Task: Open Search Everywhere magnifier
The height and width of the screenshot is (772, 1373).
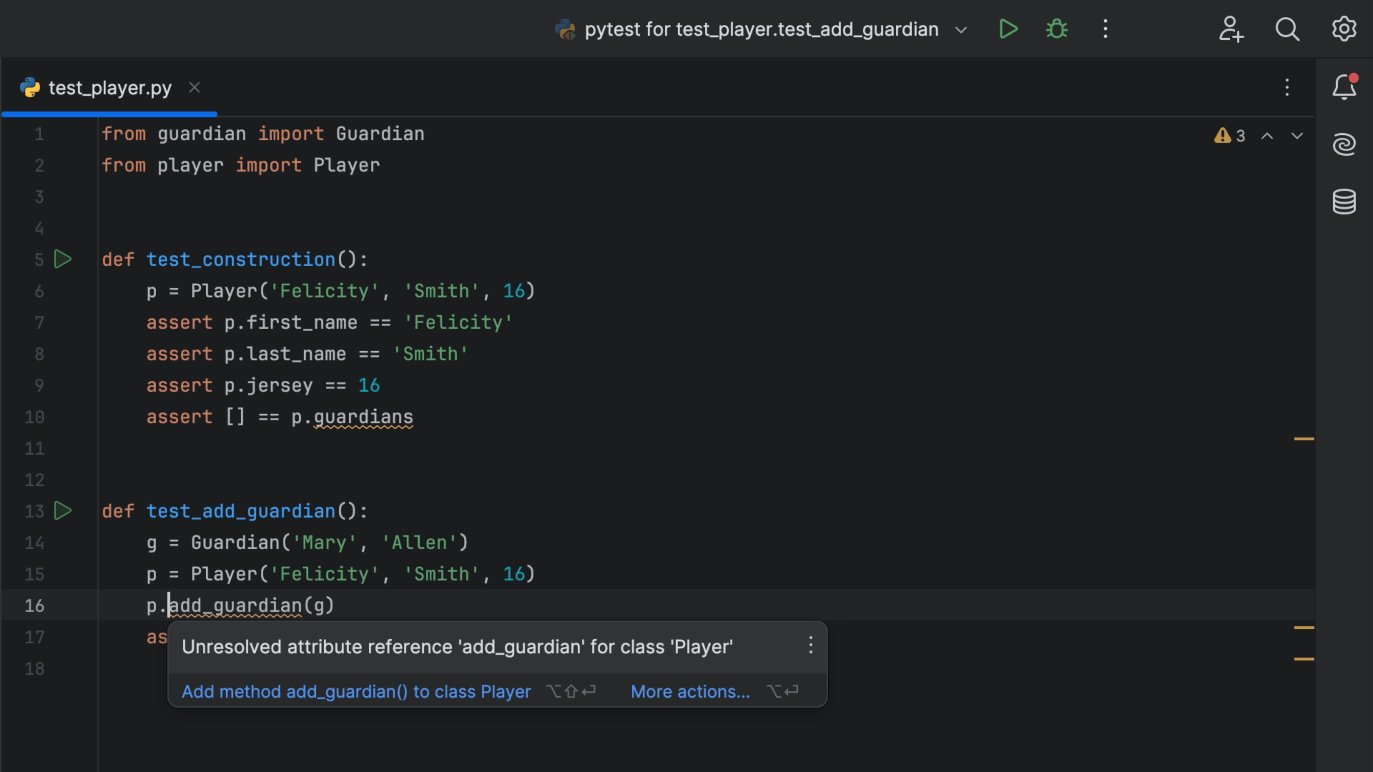Action: (1288, 29)
